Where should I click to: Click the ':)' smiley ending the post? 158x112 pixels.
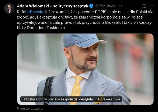click(x=64, y=28)
